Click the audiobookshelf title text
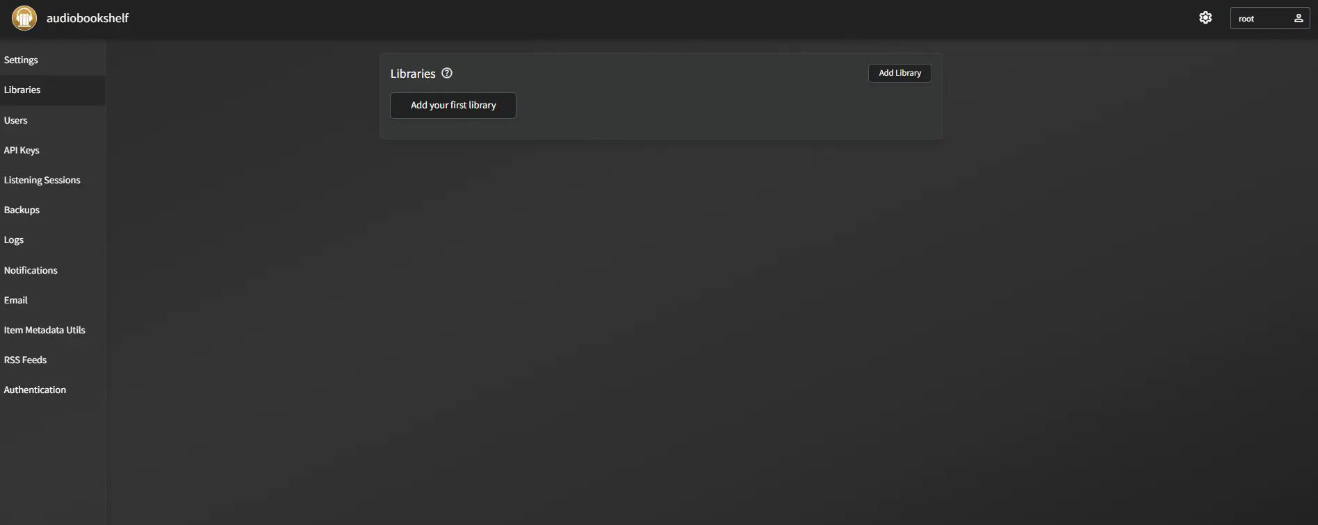1318x525 pixels. click(88, 18)
